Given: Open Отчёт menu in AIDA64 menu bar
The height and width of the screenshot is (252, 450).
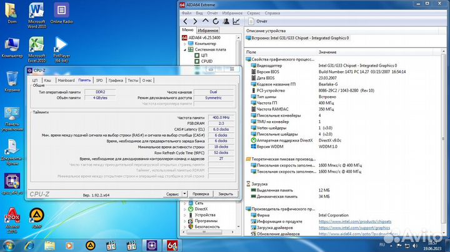Looking at the screenshot, I should pos(212,13).
